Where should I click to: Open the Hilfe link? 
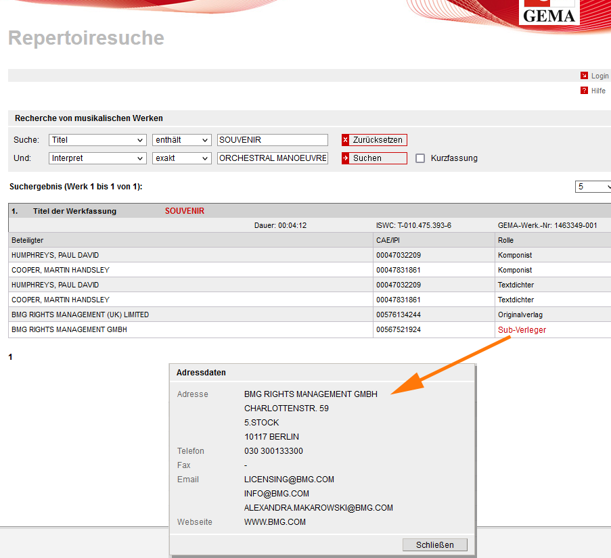pos(598,91)
